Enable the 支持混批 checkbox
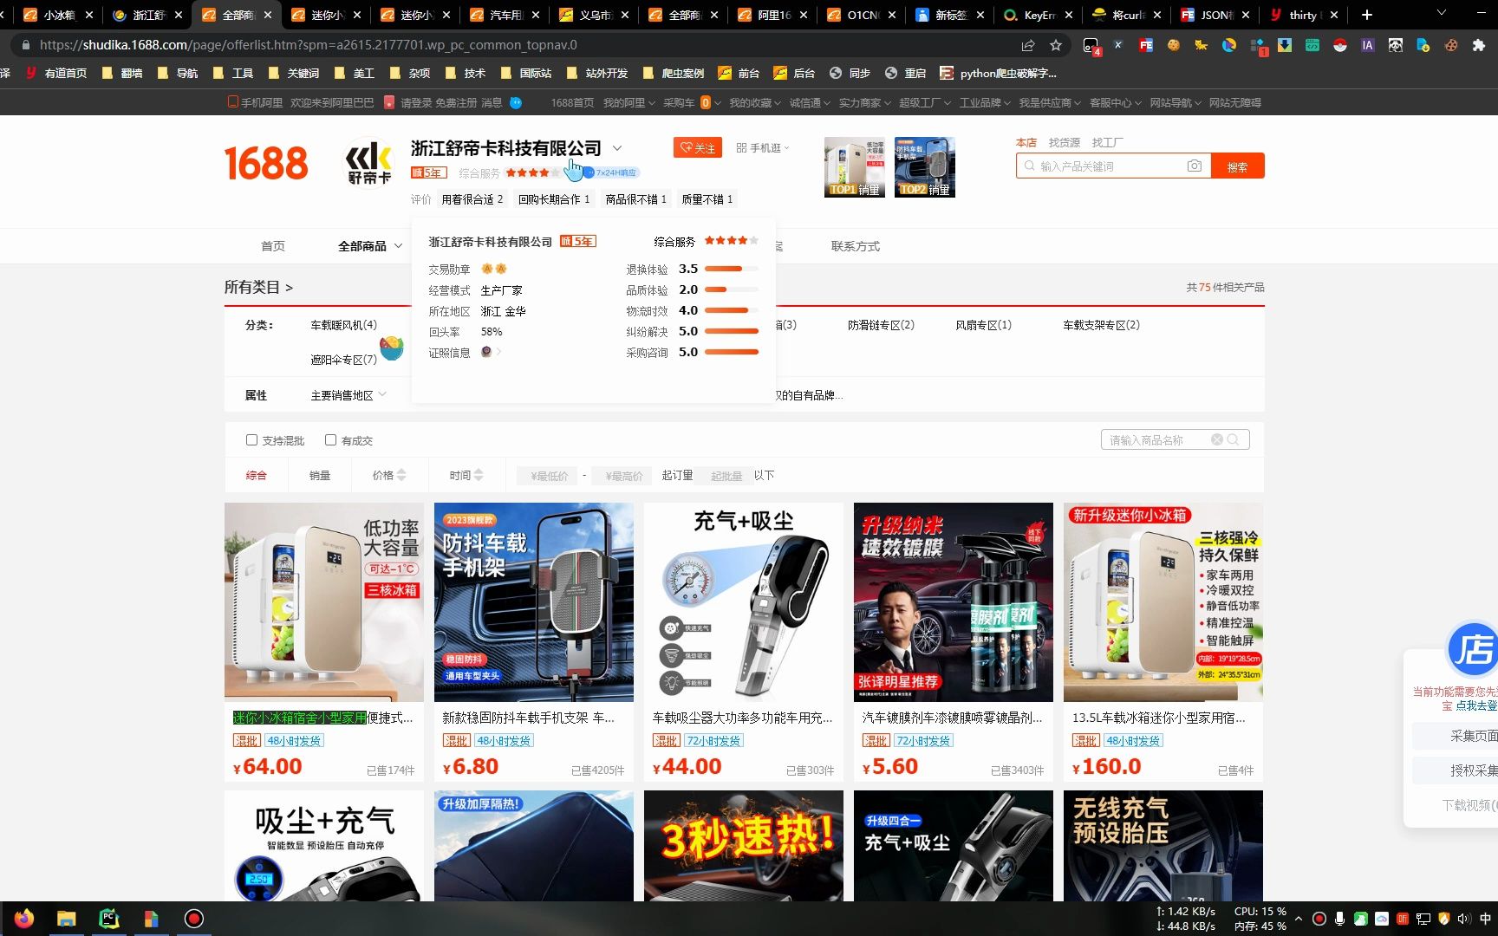This screenshot has height=936, width=1498. point(251,440)
